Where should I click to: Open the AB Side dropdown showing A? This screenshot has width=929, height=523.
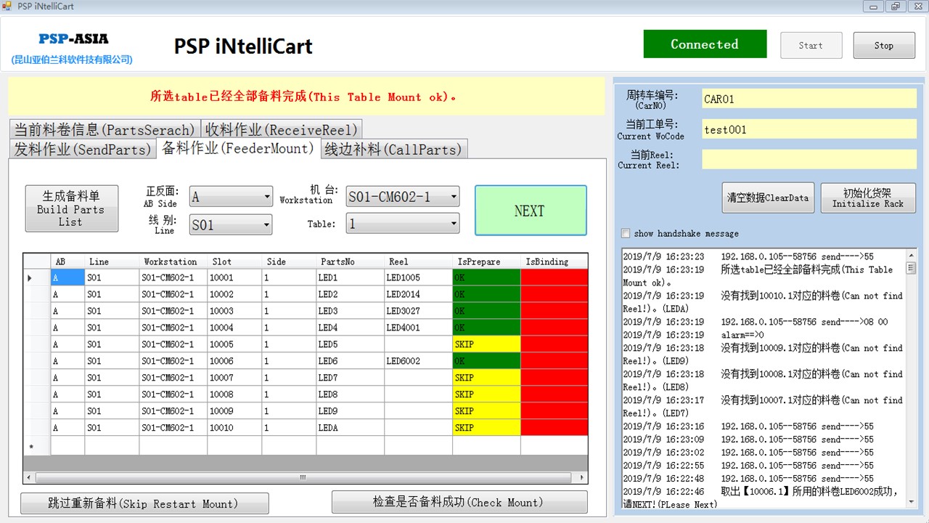tap(231, 196)
